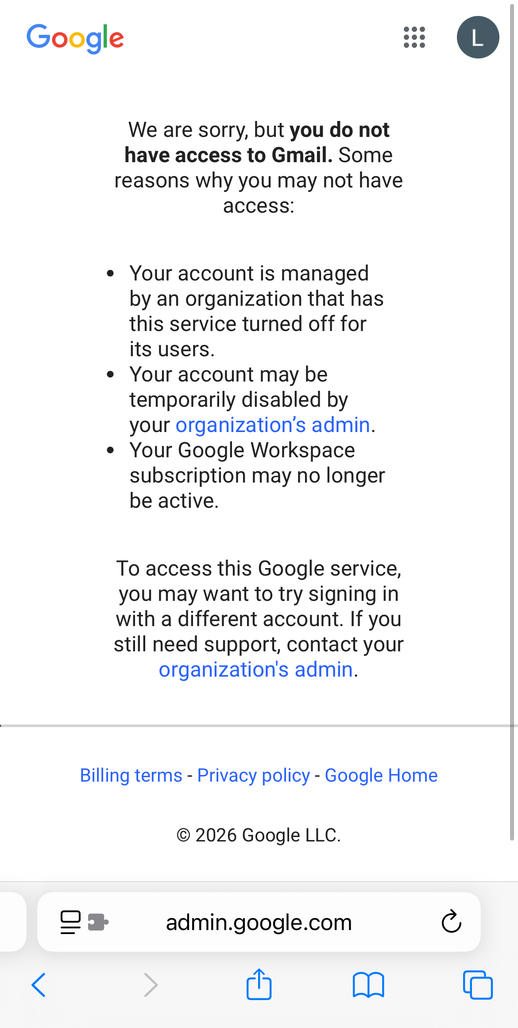Follow organization's admin link in temporarily disabled bullet
Image resolution: width=518 pixels, height=1028 pixels.
pyautogui.click(x=273, y=425)
